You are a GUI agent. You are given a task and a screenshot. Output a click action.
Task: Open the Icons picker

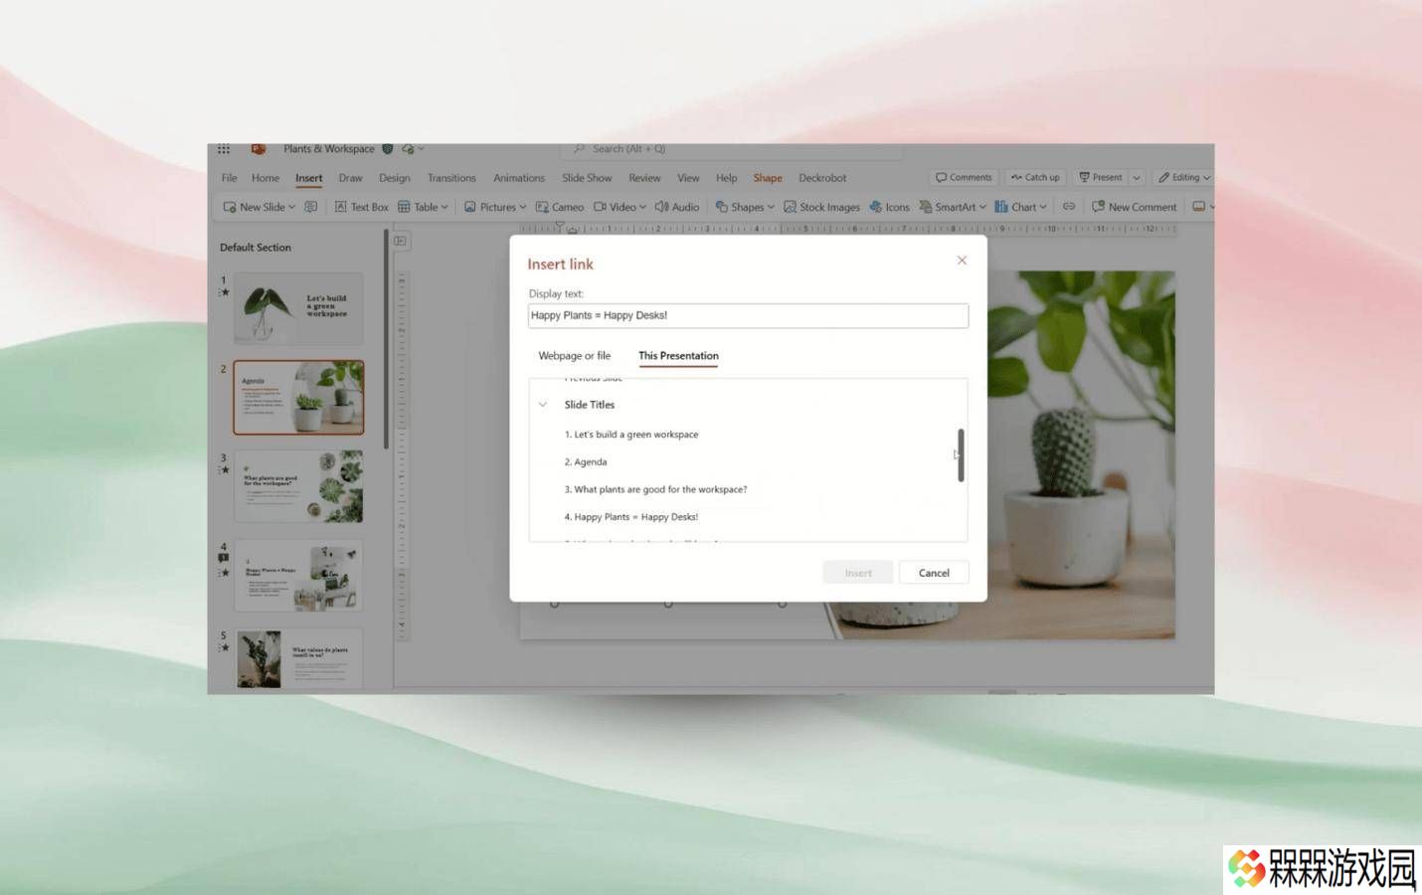(x=890, y=207)
